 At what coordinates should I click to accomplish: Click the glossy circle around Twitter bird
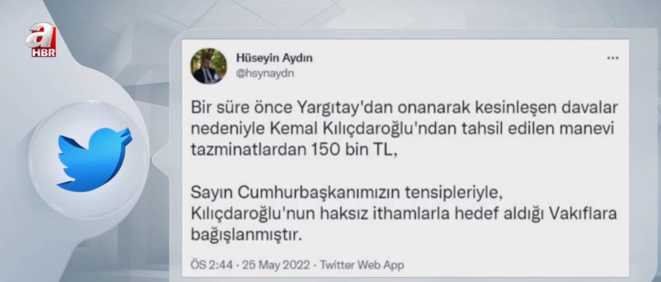click(x=90, y=161)
